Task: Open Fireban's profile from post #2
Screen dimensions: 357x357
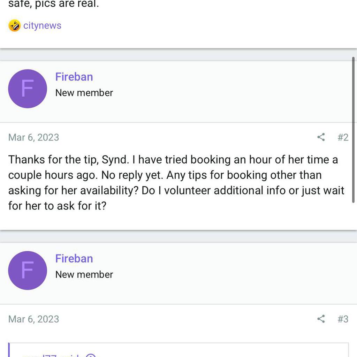Action: pyautogui.click(x=74, y=76)
